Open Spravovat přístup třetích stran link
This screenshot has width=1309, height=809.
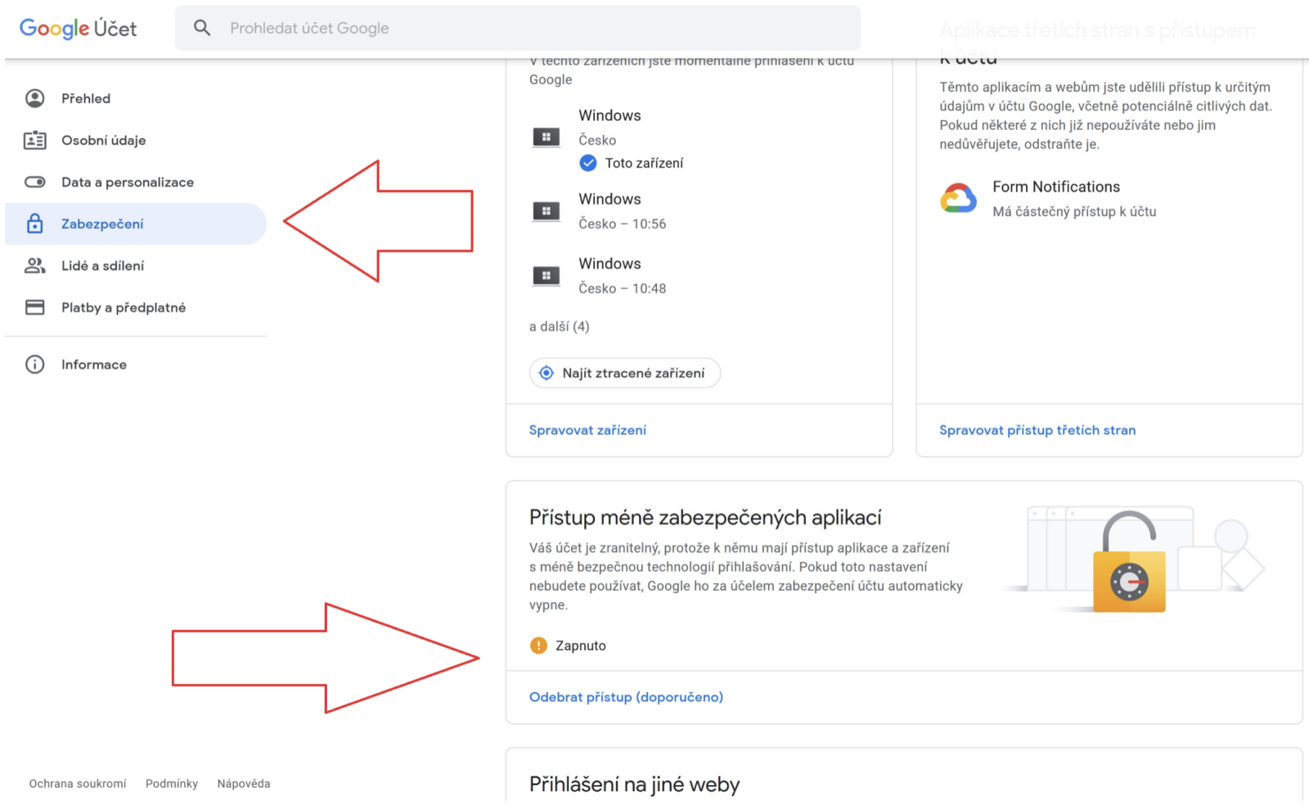(x=1037, y=429)
